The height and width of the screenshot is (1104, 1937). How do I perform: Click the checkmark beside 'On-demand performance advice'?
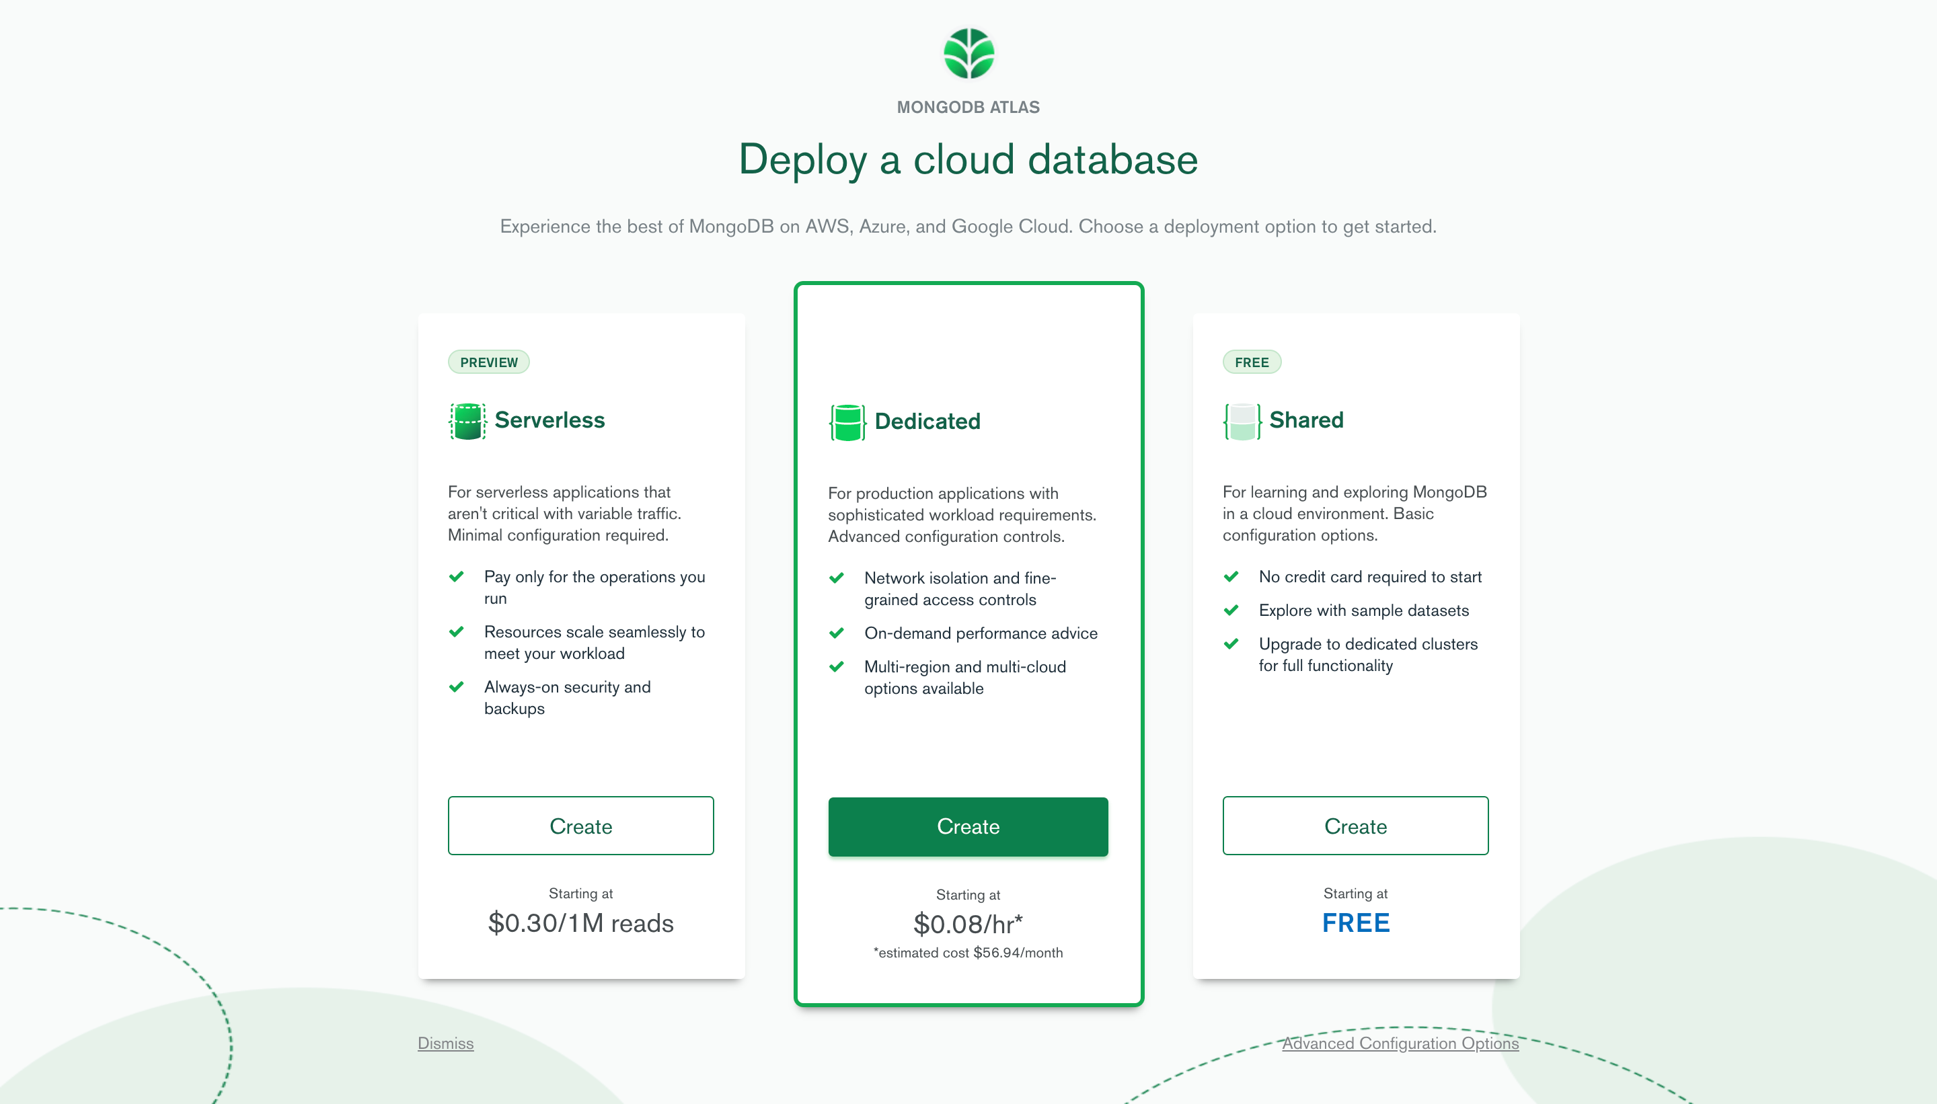(837, 633)
